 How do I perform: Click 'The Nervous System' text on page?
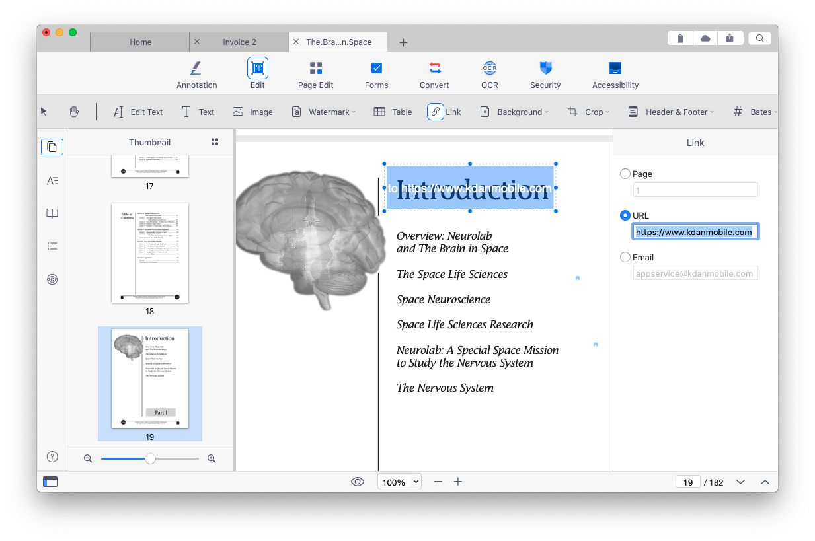pyautogui.click(x=445, y=388)
